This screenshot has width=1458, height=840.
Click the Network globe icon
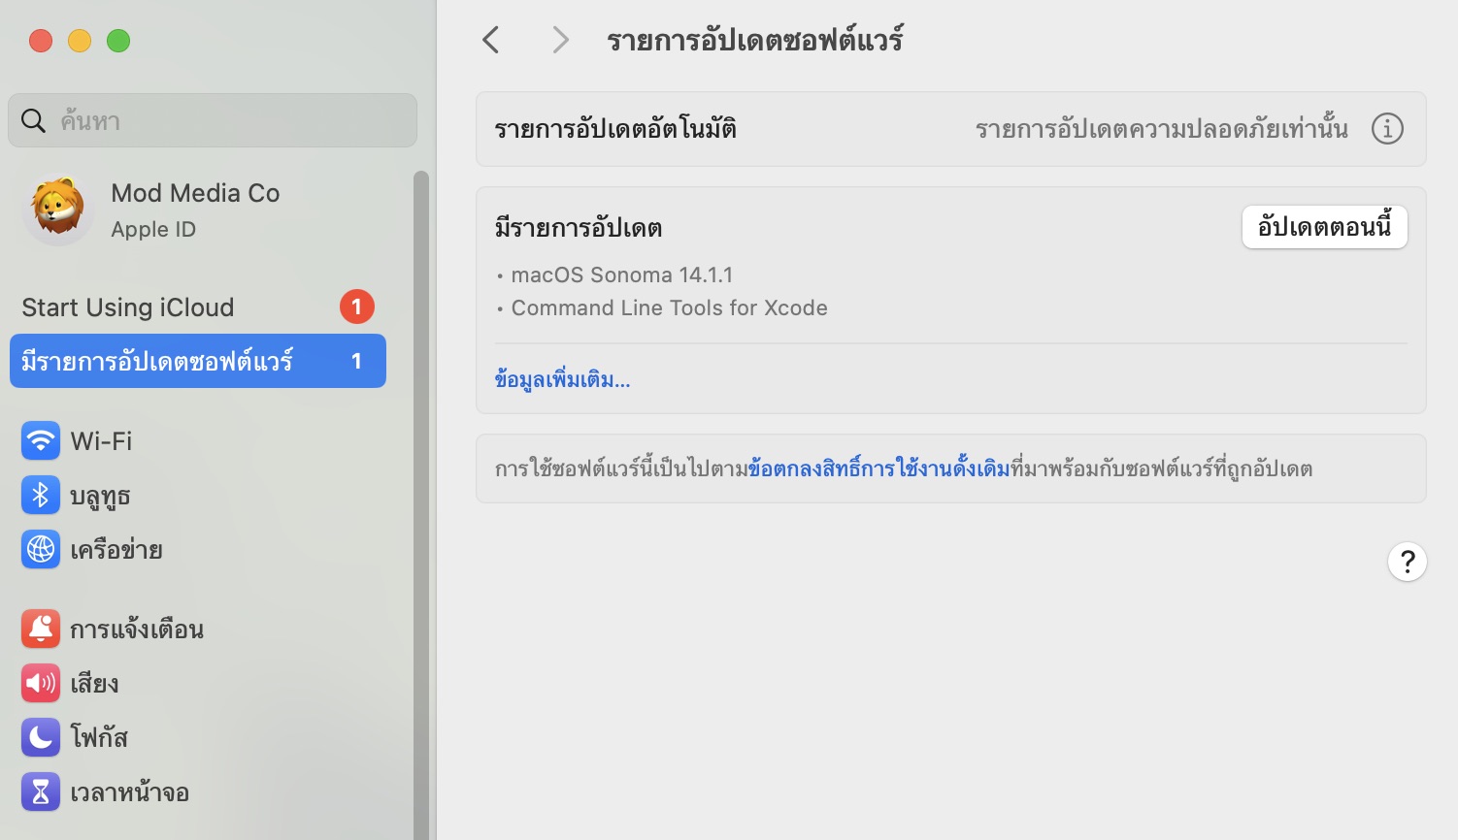click(41, 550)
